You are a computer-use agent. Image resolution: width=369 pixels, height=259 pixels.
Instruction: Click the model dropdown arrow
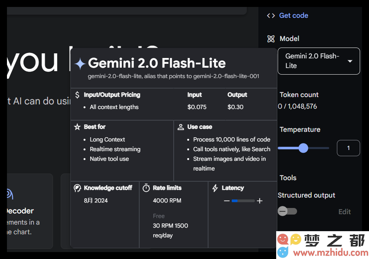[350, 61]
